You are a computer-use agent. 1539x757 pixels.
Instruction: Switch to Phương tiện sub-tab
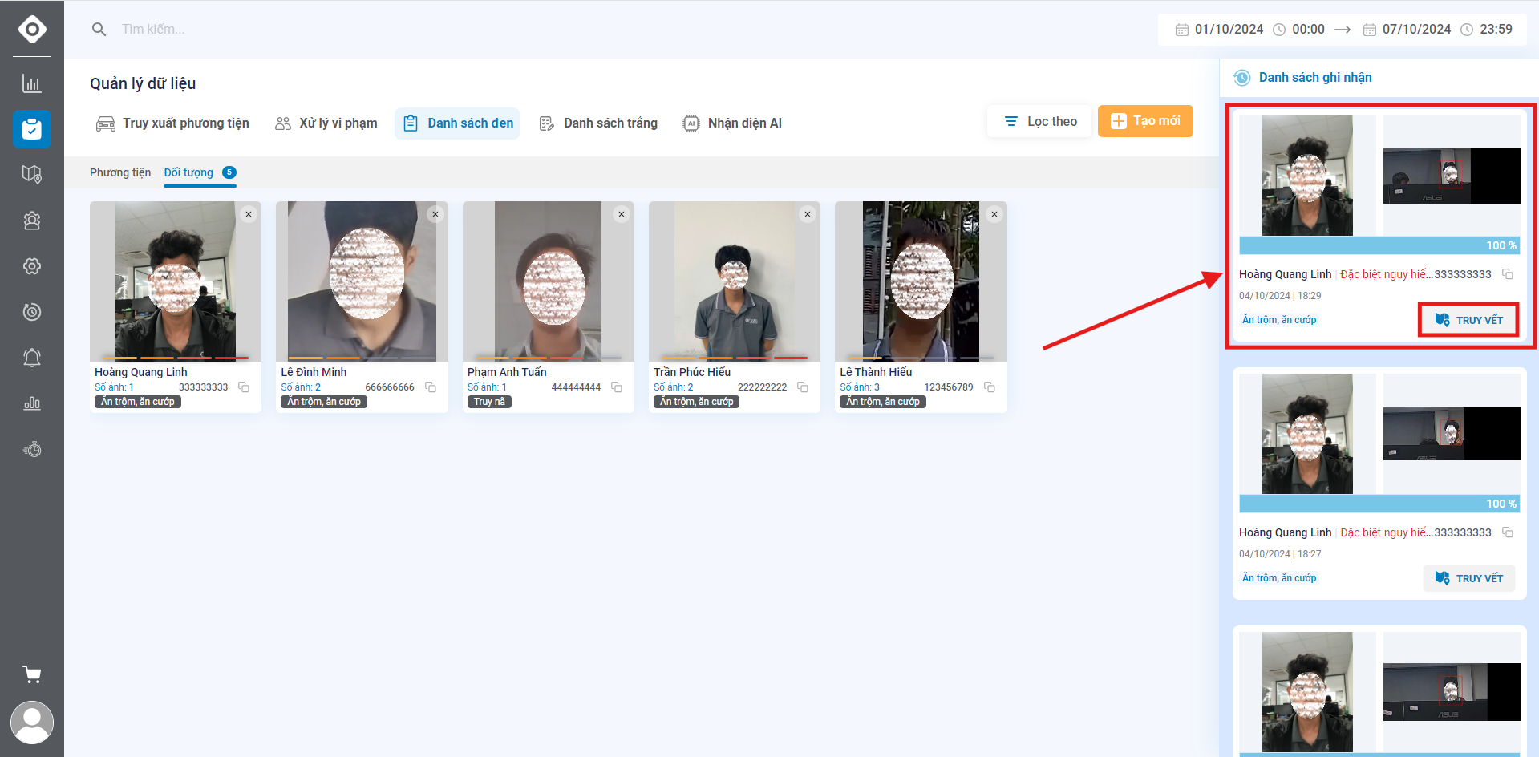[120, 172]
